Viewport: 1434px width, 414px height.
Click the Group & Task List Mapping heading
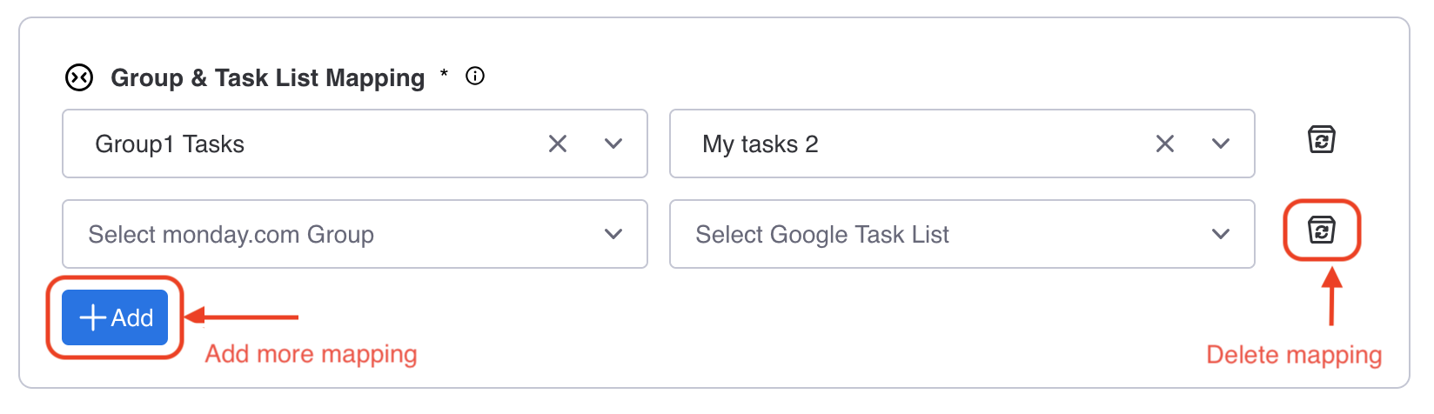(x=268, y=77)
